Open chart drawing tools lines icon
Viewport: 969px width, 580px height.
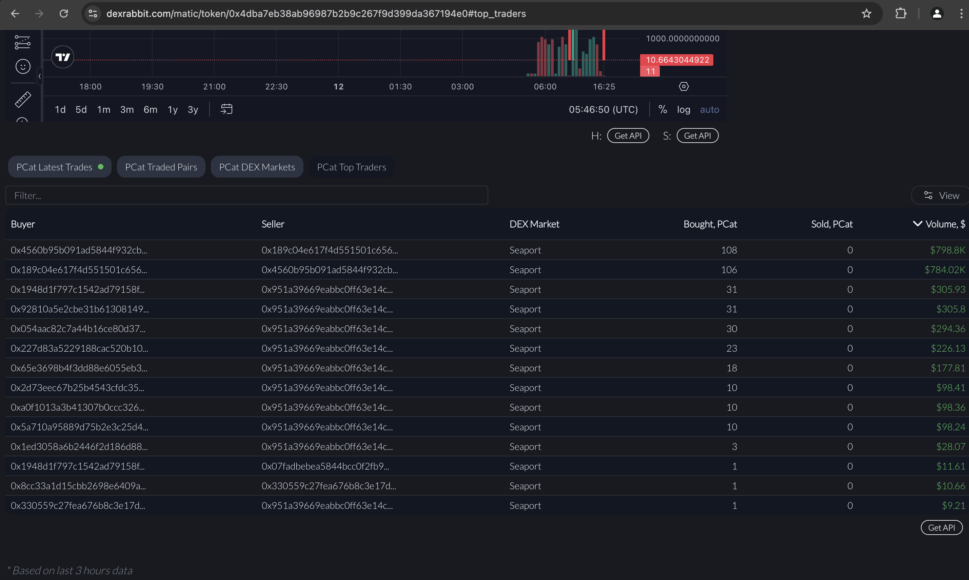pos(23,42)
